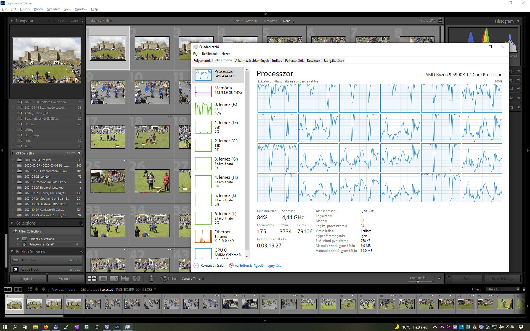Select the Painter spray can tool
This screenshot has width=530, height=331.
(151, 279)
